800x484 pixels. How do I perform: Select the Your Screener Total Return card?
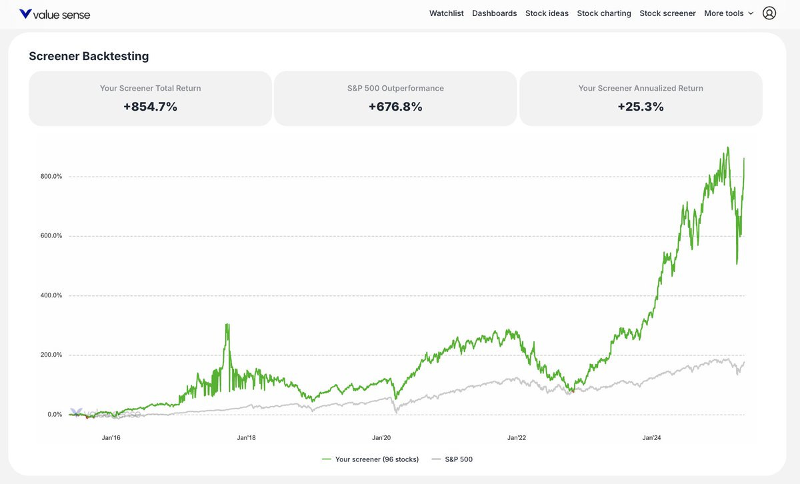tap(149, 97)
